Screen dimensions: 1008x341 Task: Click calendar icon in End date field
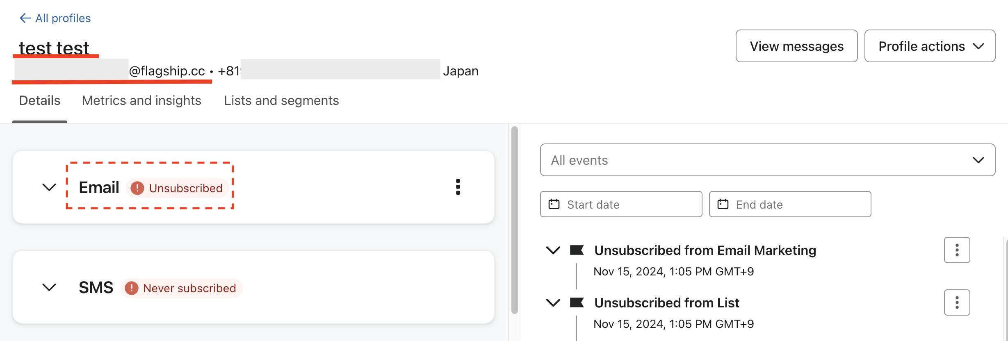pos(723,204)
